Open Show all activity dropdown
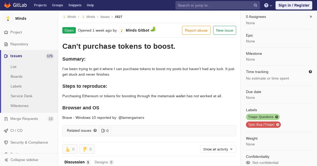 tap(218, 149)
